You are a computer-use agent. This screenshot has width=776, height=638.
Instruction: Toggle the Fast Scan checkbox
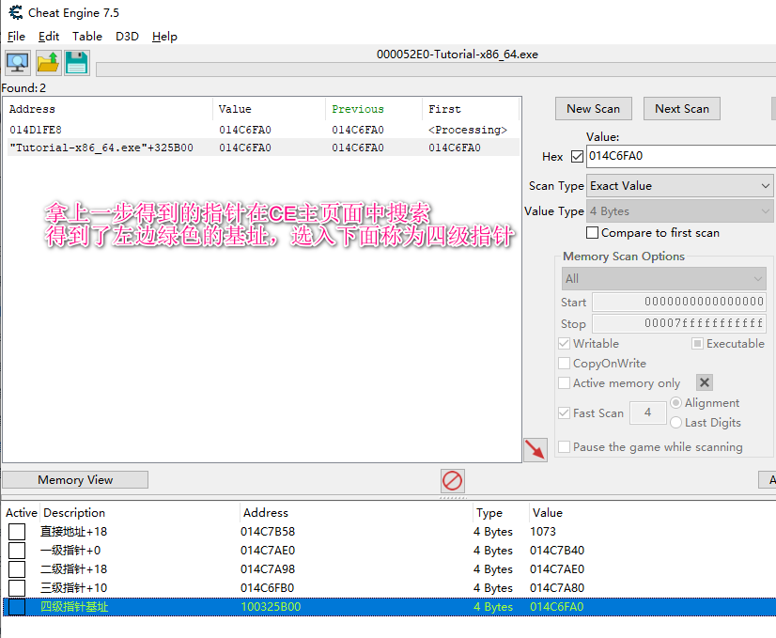coord(564,412)
